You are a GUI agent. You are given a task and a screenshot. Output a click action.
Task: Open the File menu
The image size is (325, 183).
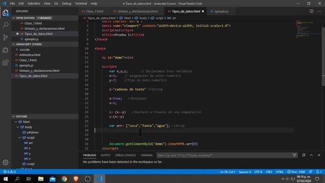[12, 4]
